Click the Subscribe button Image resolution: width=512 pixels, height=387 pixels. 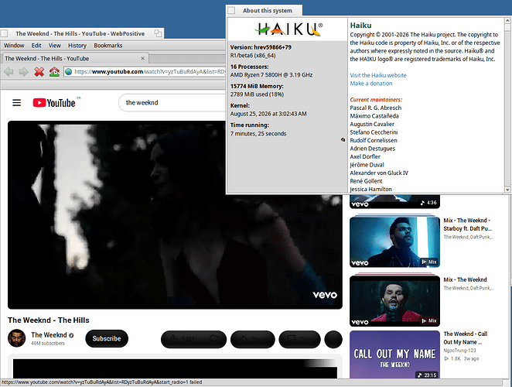pos(107,339)
